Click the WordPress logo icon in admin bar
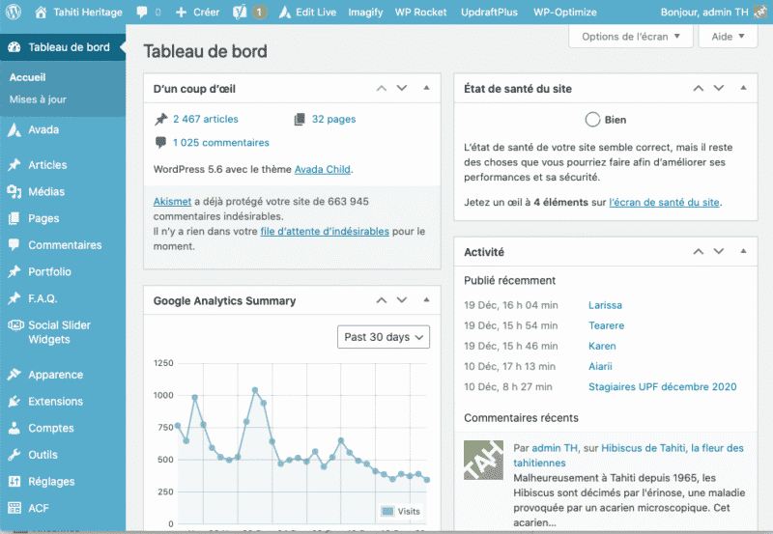The height and width of the screenshot is (534, 773). [14, 12]
